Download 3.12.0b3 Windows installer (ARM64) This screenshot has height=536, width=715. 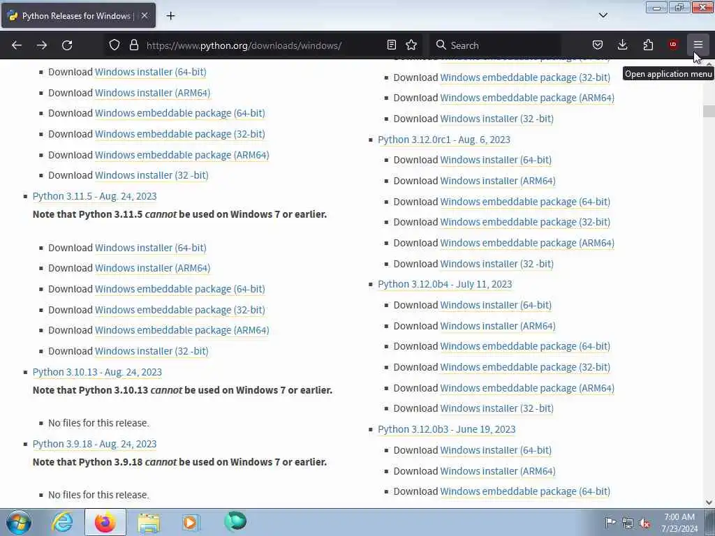coord(497,471)
